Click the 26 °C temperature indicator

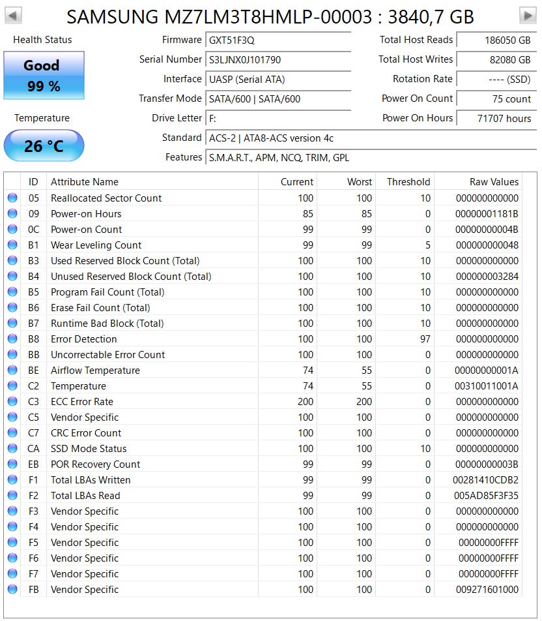point(44,145)
